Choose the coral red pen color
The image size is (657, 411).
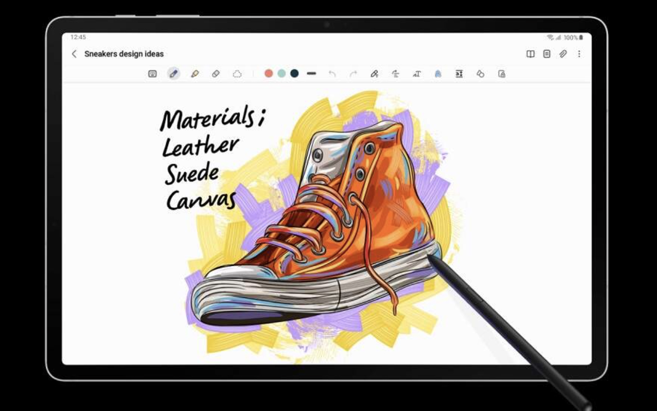coord(269,74)
